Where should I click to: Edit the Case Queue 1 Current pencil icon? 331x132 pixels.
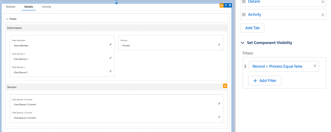coord(219,103)
